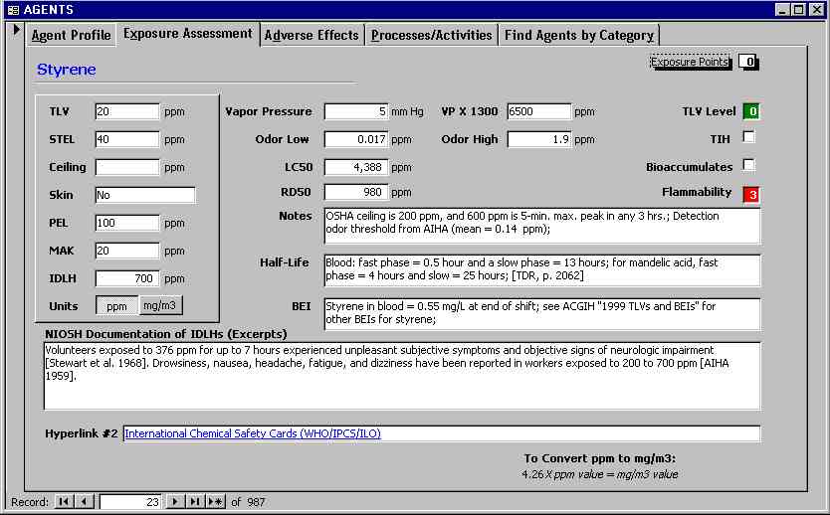Advance to the next record arrow

point(175,502)
